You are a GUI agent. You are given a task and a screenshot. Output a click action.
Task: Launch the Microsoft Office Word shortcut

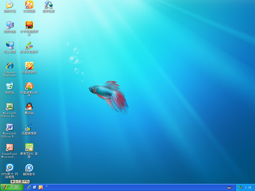10,127
